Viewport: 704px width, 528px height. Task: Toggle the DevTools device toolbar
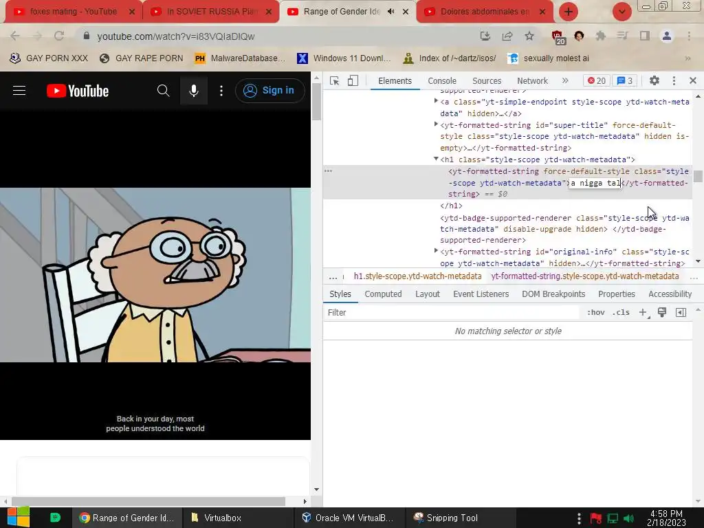353,81
